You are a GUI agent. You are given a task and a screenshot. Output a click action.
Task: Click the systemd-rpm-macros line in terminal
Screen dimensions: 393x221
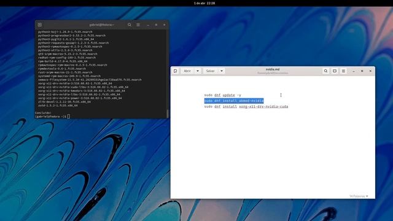[x=69, y=76]
